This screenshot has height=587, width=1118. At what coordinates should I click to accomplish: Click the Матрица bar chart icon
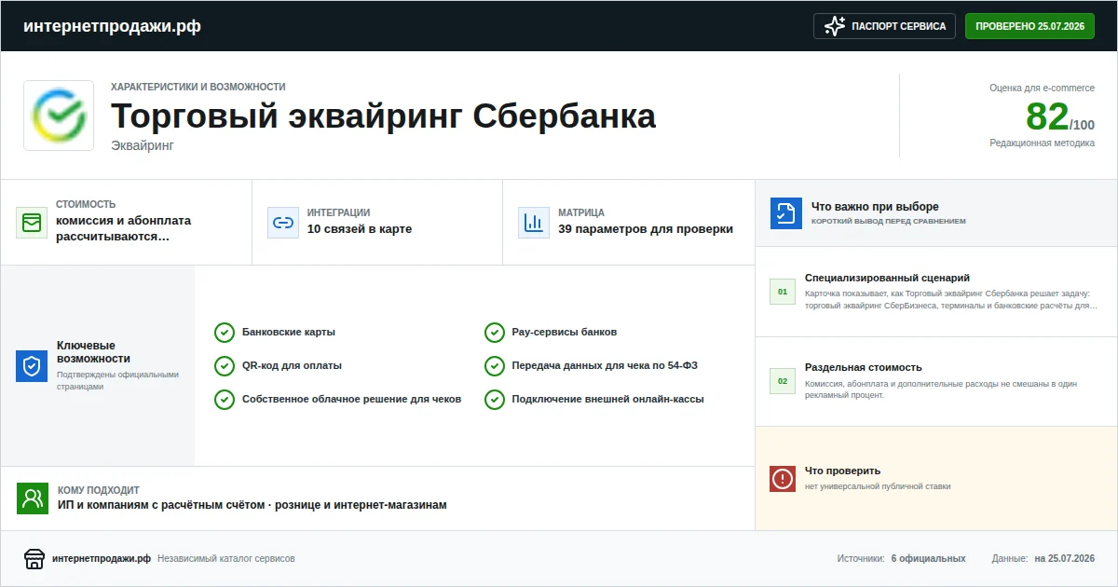[x=534, y=223]
